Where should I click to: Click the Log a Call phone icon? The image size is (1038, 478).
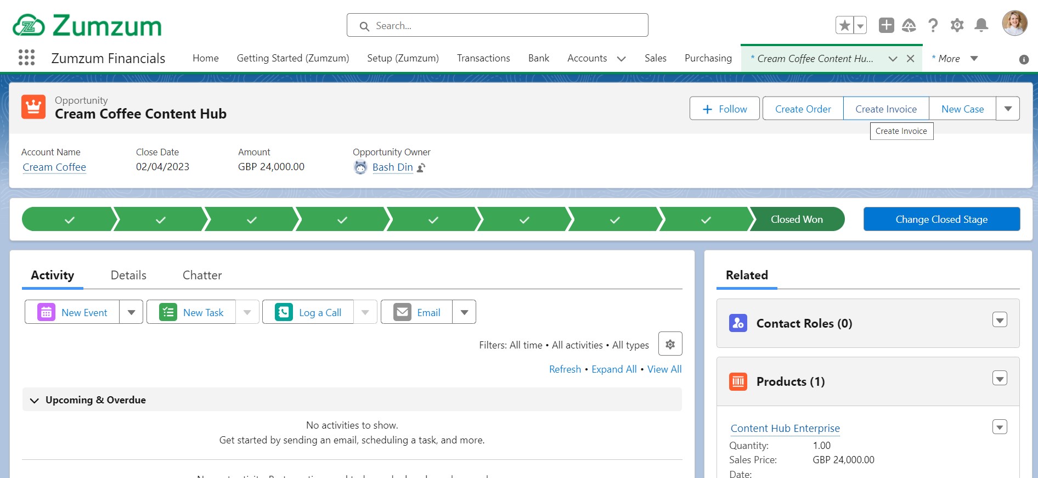click(284, 312)
